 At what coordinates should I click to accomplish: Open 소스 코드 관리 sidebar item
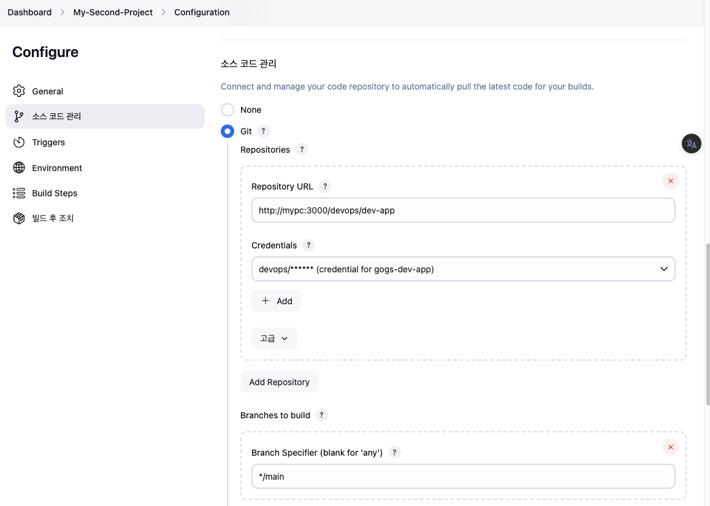[56, 117]
